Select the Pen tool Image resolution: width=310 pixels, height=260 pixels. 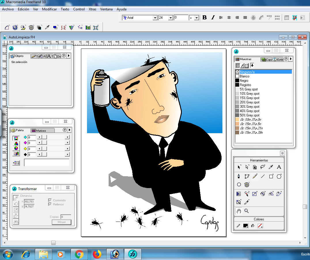pyautogui.click(x=239, y=176)
